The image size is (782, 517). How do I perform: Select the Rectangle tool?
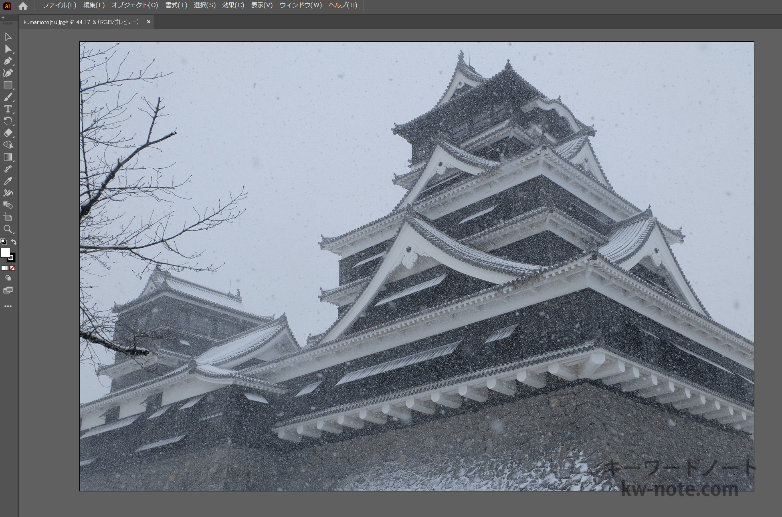point(8,85)
